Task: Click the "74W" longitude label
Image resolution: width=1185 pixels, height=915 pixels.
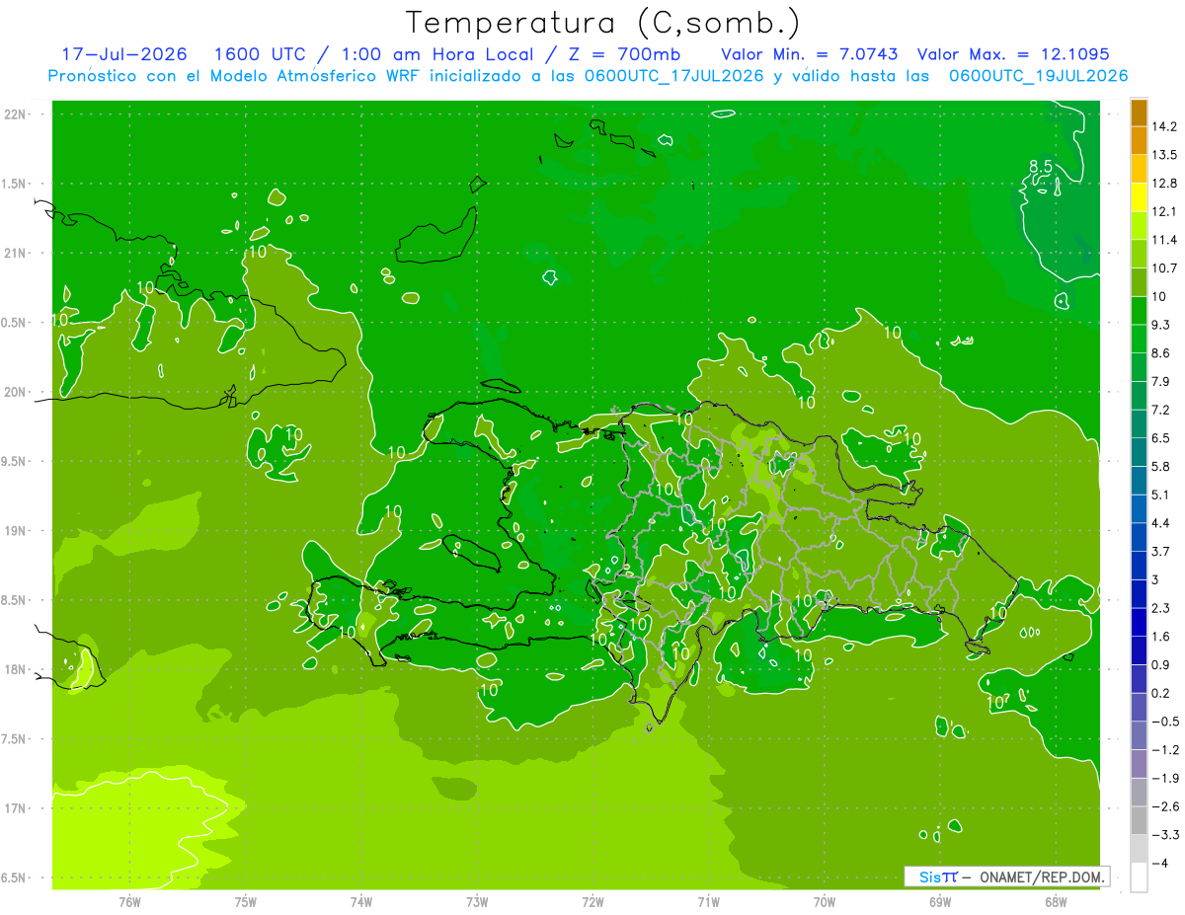Action: [361, 901]
